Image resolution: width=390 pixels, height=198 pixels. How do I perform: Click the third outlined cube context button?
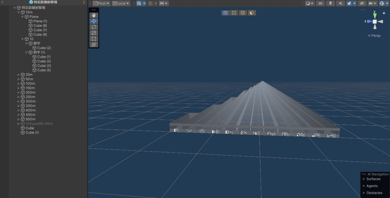pyautogui.click(x=243, y=13)
